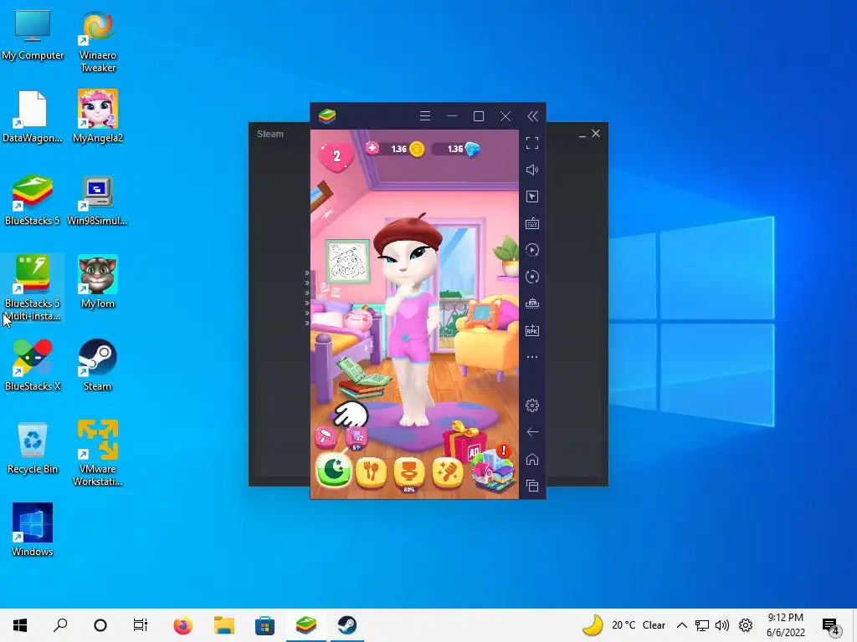This screenshot has width=857, height=642.
Task: Open the keyboard game controls icon
Action: tap(531, 223)
